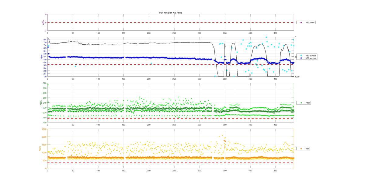The width and height of the screenshot is (365, 189).
Task: Click red dashed threshold line in Roll plot
Action: click(x=170, y=163)
